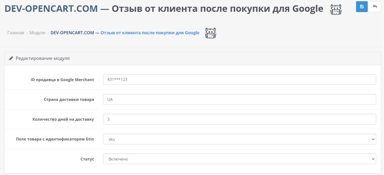Screen dimensions: 384x175
Task: Click the label Поле товара с идентификатором Gtin
Action: click(x=55, y=139)
